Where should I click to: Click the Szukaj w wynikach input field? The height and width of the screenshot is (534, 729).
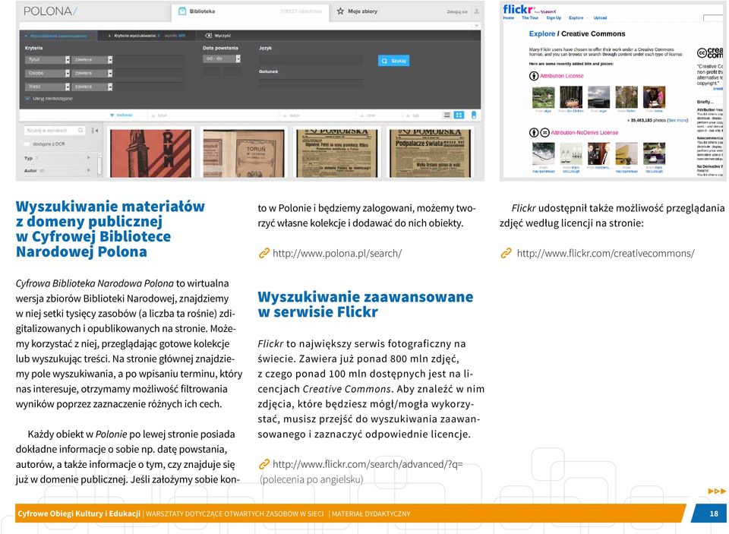pyautogui.click(x=54, y=130)
